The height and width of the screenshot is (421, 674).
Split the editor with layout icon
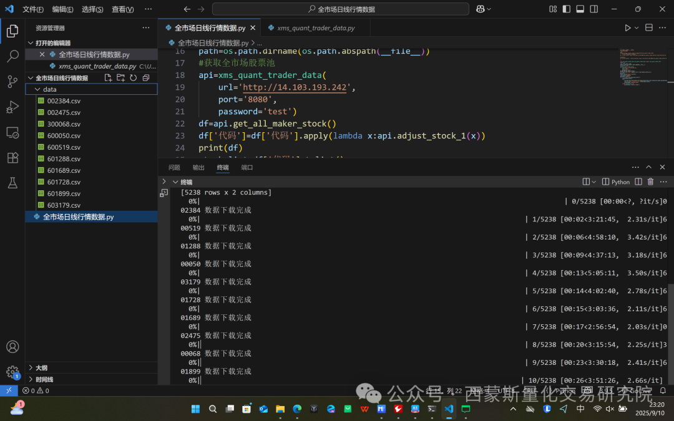click(x=649, y=27)
